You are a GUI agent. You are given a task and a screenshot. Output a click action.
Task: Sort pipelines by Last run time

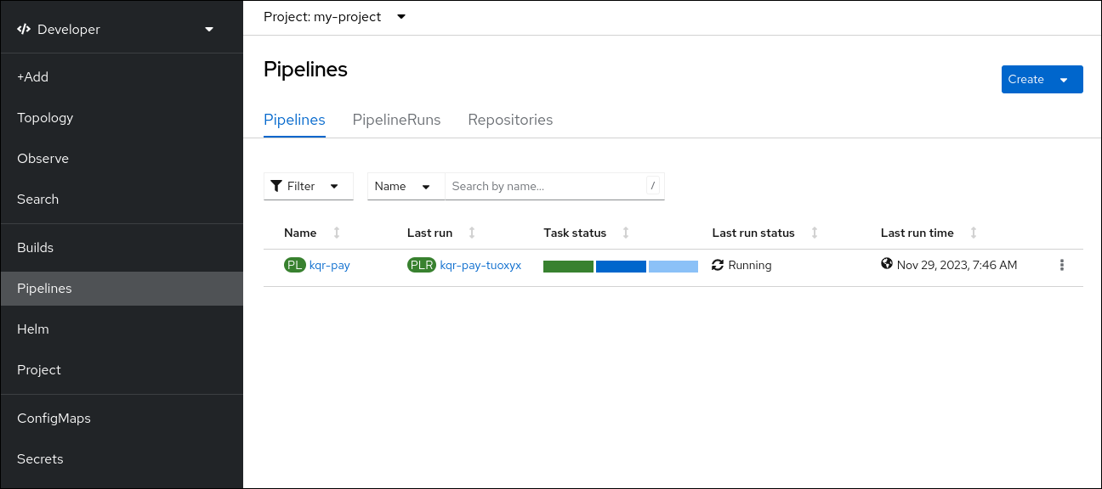point(974,232)
